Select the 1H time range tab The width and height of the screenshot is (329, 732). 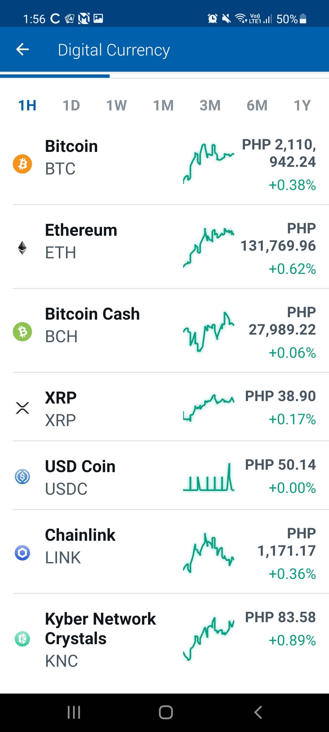click(27, 106)
